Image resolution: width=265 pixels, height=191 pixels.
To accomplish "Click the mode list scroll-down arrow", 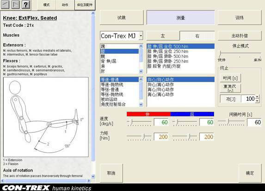I will click(x=141, y=105).
